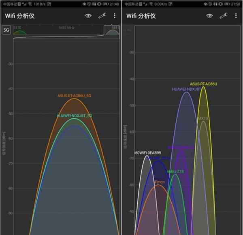Click the ASUS-RT-AC86U_5G network label
The height and width of the screenshot is (235, 243).
74,96
